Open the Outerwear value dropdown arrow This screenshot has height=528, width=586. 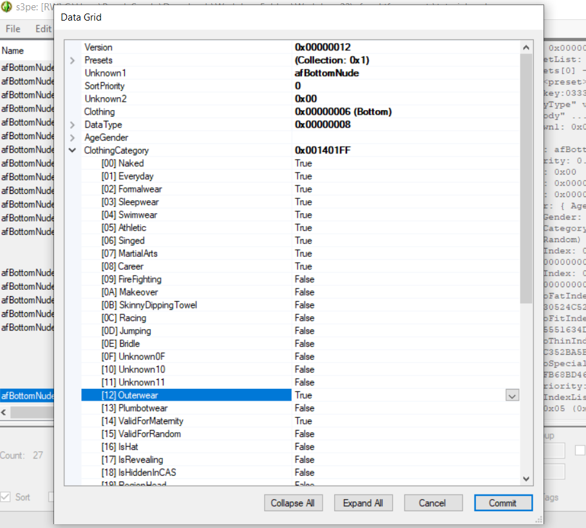[x=512, y=395]
